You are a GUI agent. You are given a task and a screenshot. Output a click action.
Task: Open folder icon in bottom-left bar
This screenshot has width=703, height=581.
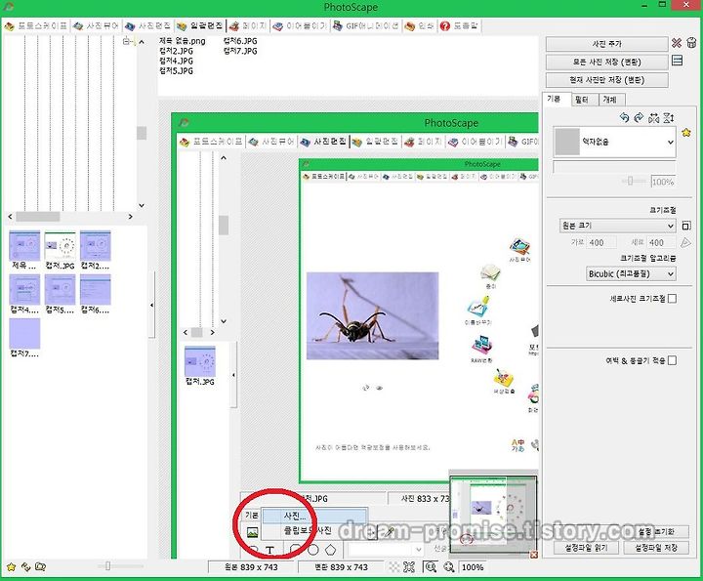point(40,566)
